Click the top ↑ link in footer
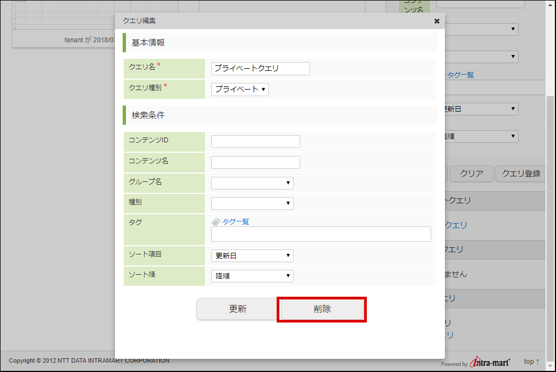The width and height of the screenshot is (556, 372). point(531,361)
